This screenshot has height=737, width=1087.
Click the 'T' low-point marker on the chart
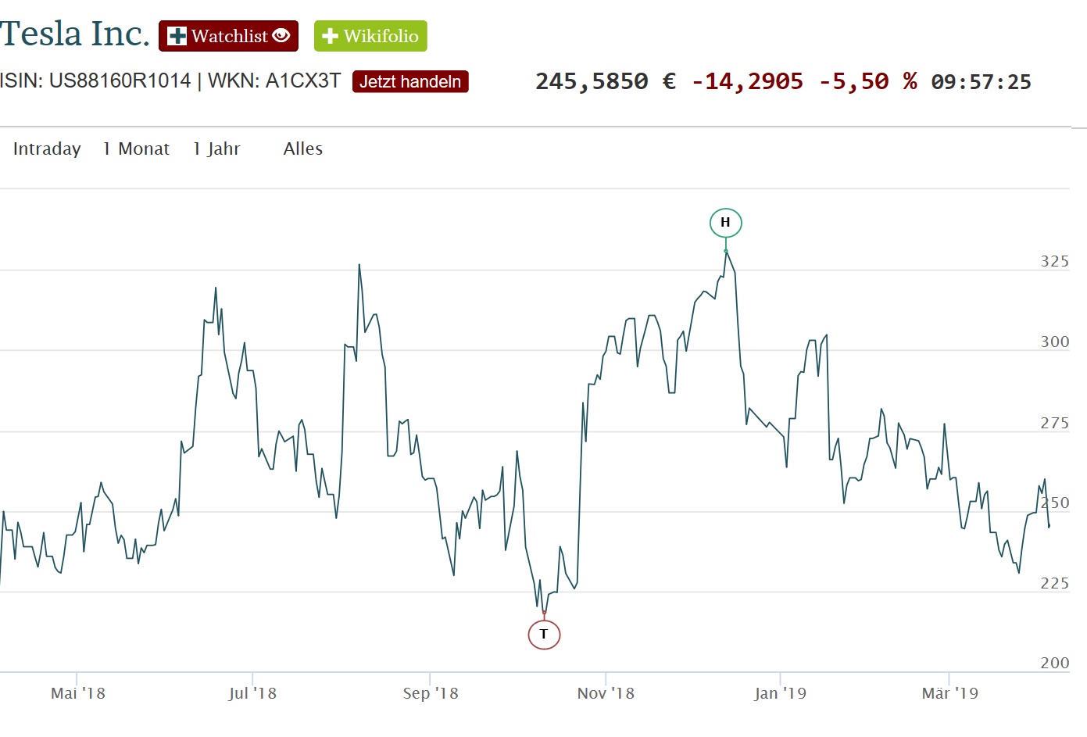pyautogui.click(x=544, y=634)
